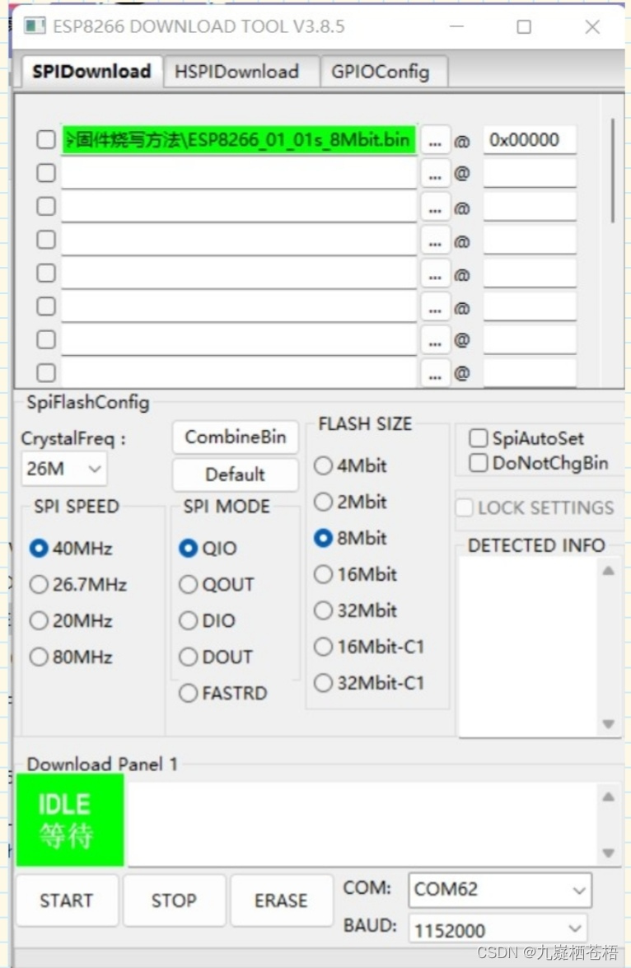Click the green IDLE status indicator
631x968 pixels.
pyautogui.click(x=70, y=820)
